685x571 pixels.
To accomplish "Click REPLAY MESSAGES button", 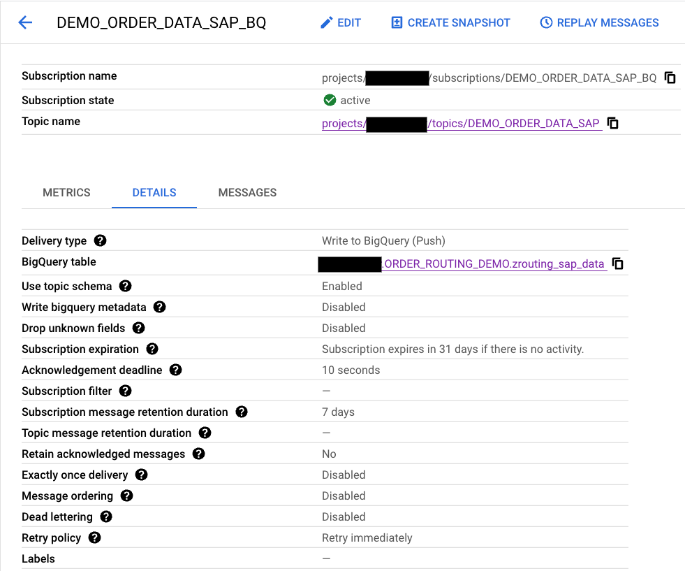I will pyautogui.click(x=599, y=23).
